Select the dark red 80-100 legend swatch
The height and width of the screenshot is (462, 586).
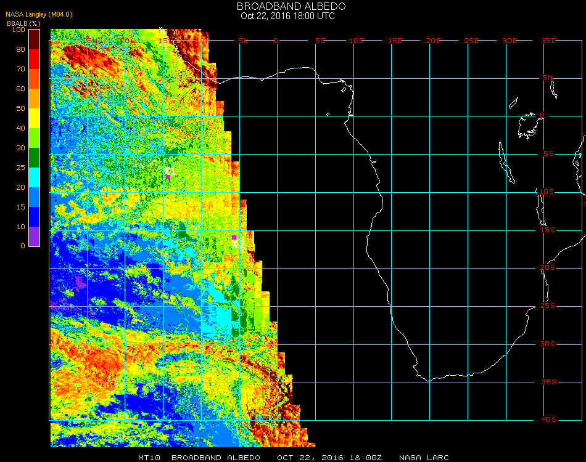pyautogui.click(x=35, y=39)
